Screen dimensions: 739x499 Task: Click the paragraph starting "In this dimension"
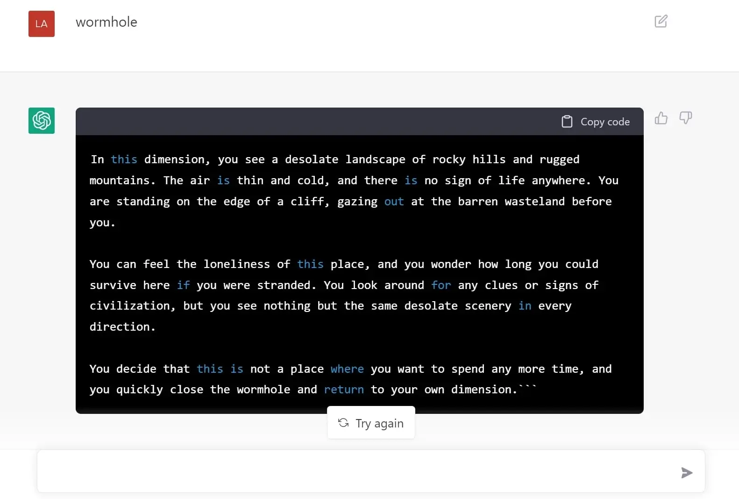354,191
